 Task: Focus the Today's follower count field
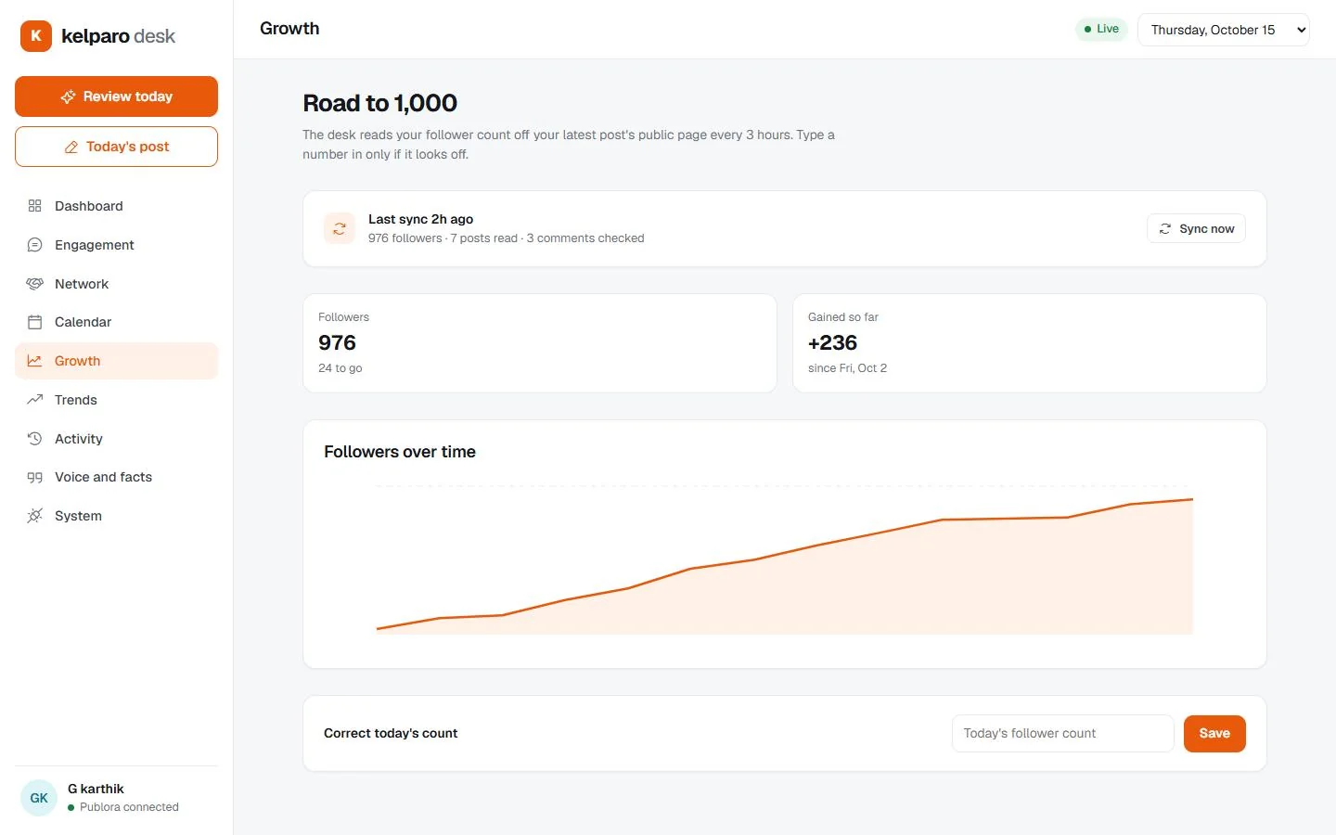click(x=1062, y=733)
